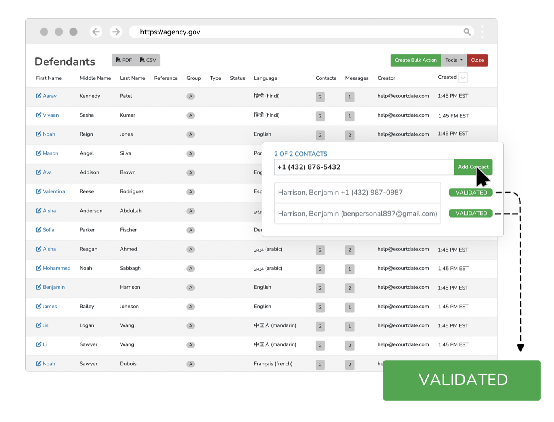The width and height of the screenshot is (554, 422).
Task: Click contacts count badge for Jin Wang
Action: (x=320, y=326)
